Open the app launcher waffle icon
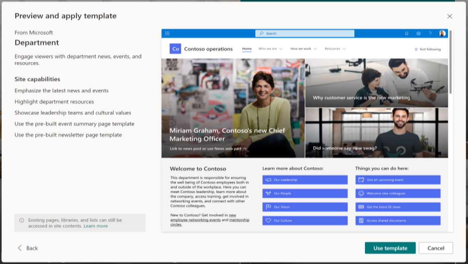Screen dimensions: 468x264 tap(167, 33)
